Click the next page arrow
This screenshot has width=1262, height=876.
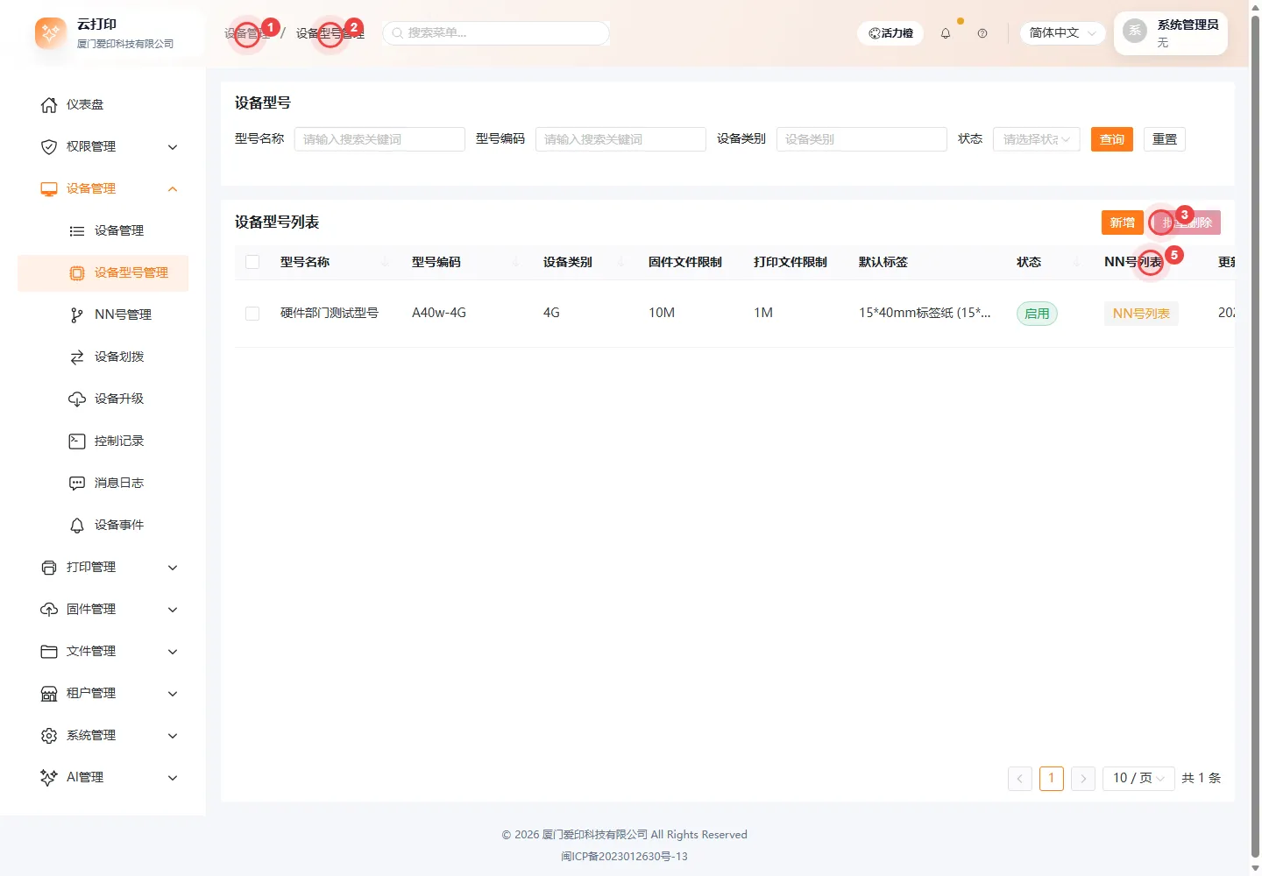(1083, 778)
